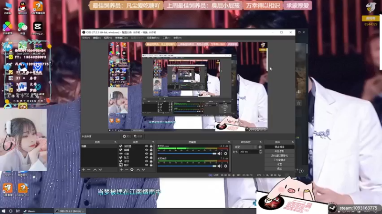Click the 麦克风/Aux volume slider

(x=187, y=154)
